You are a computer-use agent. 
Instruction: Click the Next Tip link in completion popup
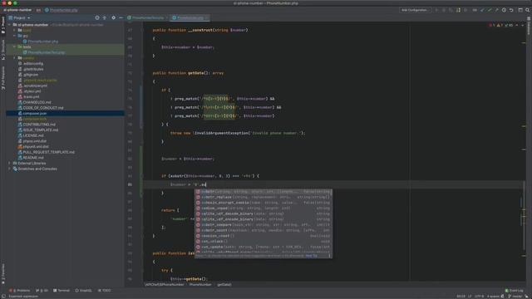(x=312, y=256)
